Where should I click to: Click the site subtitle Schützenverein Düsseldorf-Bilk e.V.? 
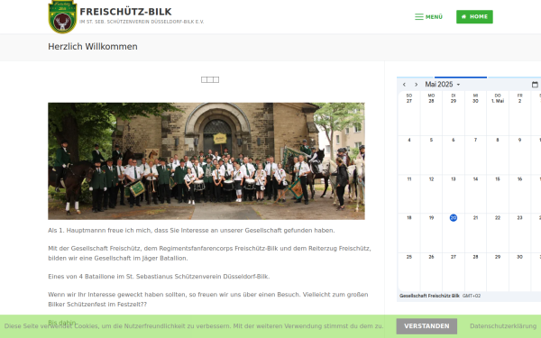(x=142, y=22)
